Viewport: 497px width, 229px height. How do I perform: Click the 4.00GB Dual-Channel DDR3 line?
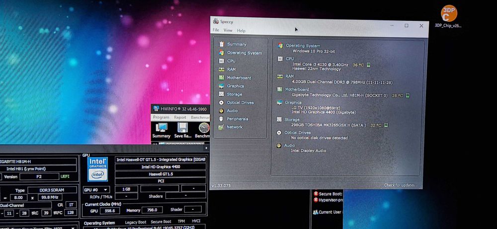click(x=342, y=82)
